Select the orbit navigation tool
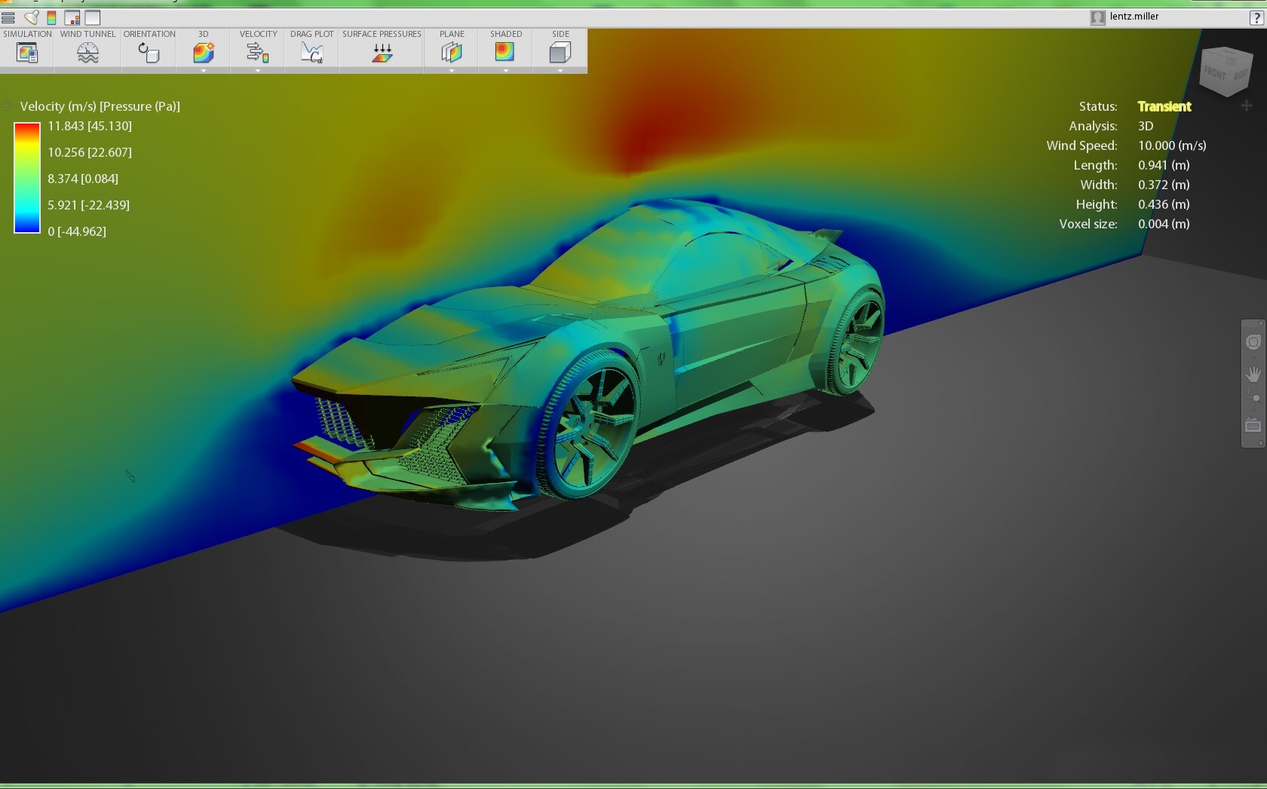This screenshot has height=789, width=1267. pos(1253,343)
